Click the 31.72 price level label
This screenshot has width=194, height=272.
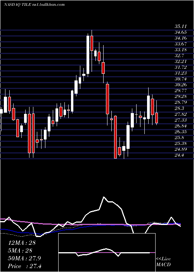point(180,68)
